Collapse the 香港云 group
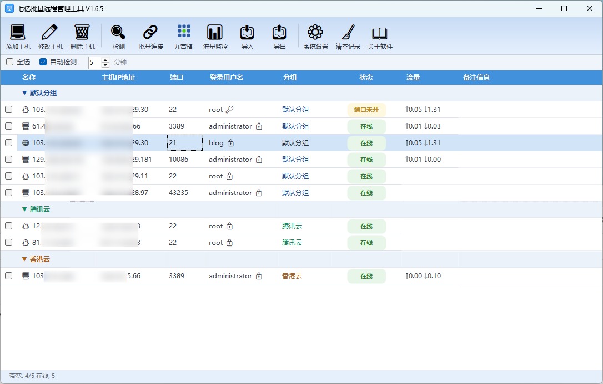This screenshot has height=384, width=603. tap(24, 259)
